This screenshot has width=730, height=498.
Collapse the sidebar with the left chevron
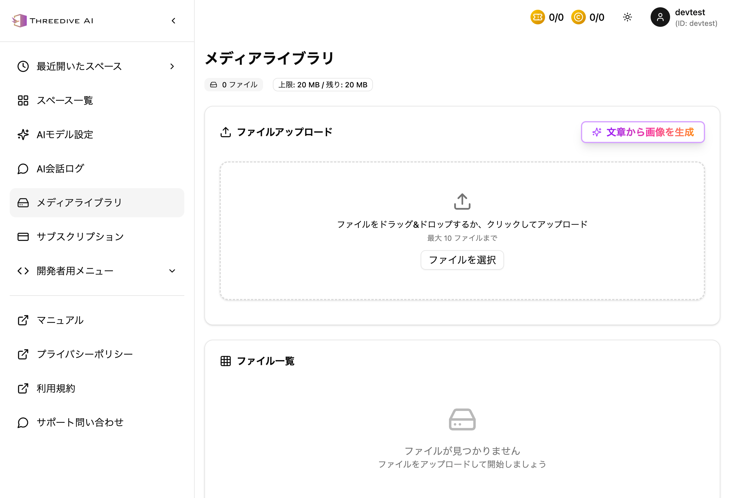pyautogui.click(x=173, y=21)
